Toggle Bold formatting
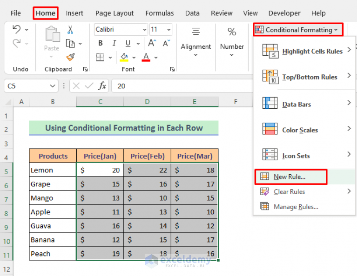 tap(100, 43)
